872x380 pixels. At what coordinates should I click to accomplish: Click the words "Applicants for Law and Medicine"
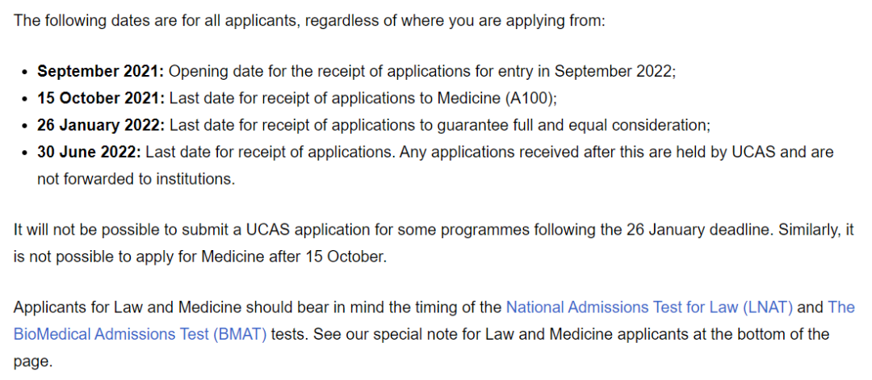(x=127, y=307)
